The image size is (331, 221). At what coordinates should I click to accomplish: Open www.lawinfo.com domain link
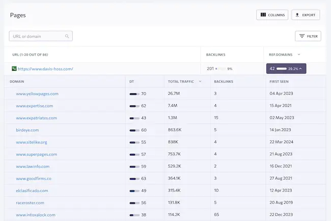(33, 167)
